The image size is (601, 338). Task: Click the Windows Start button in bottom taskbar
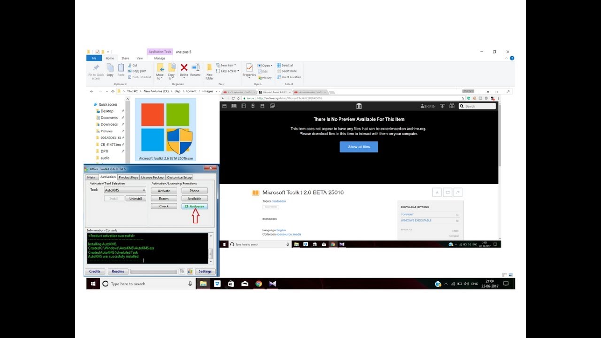coord(93,284)
